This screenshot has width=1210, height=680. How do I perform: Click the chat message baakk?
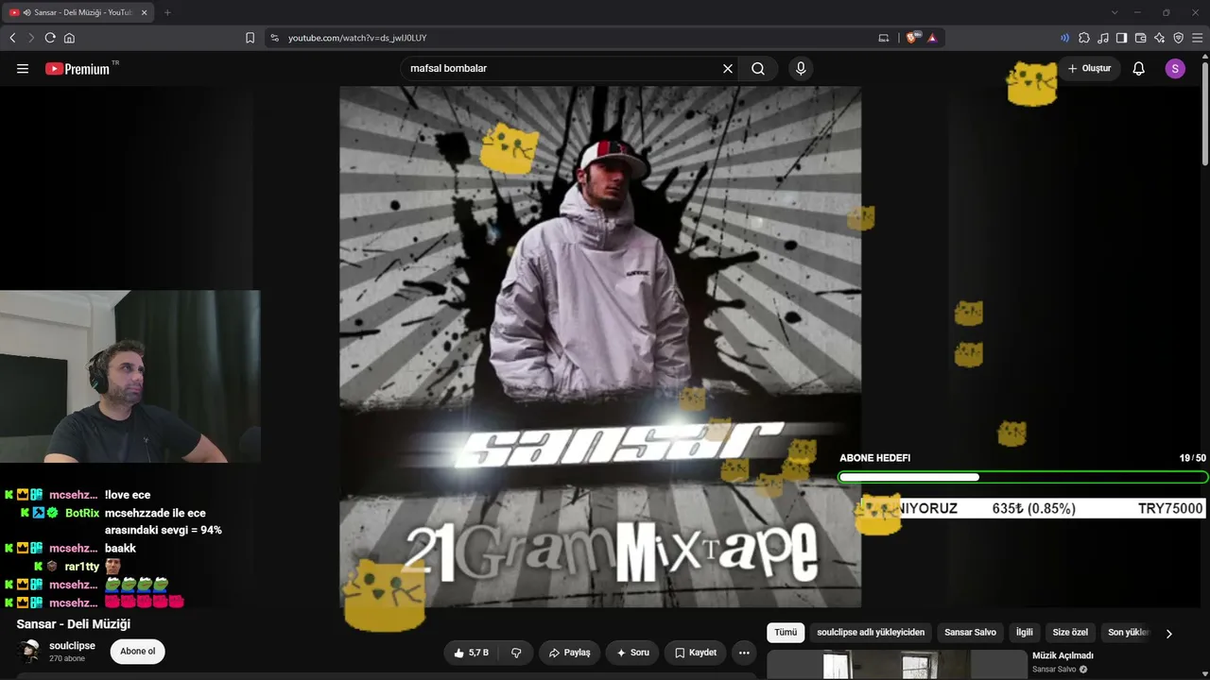120,549
